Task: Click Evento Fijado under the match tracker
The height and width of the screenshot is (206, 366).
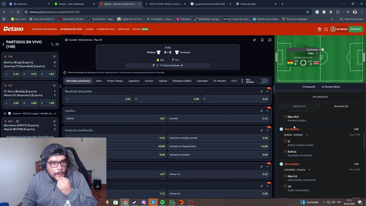Action: [331, 87]
